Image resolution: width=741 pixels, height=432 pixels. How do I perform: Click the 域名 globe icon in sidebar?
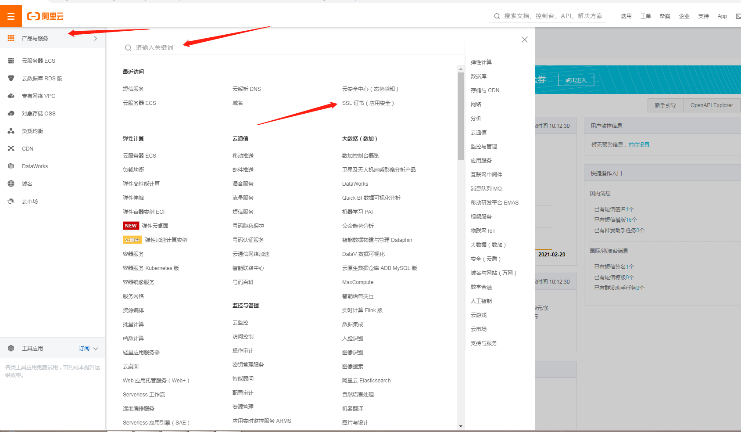click(x=11, y=184)
